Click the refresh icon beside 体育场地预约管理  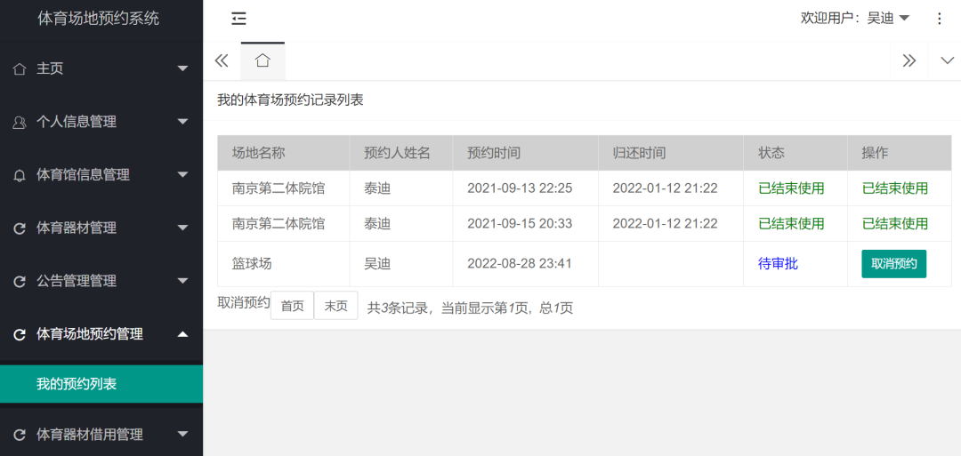click(x=20, y=334)
